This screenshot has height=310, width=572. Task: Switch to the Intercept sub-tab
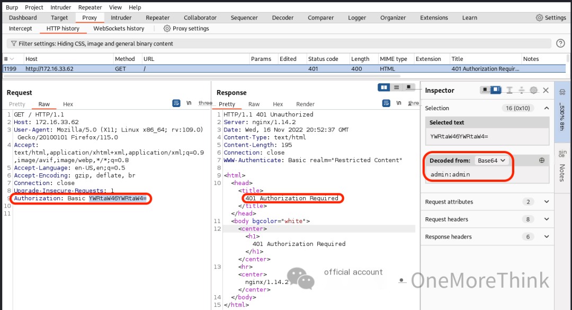pos(21,29)
